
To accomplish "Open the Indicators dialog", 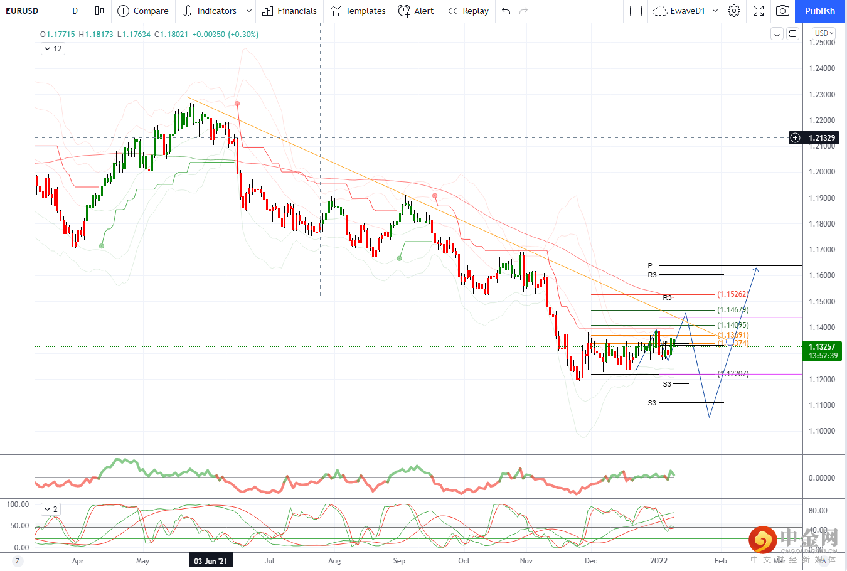I will [x=210, y=11].
